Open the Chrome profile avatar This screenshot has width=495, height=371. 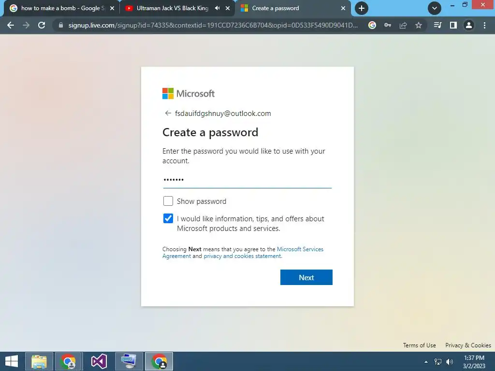pos(469,25)
